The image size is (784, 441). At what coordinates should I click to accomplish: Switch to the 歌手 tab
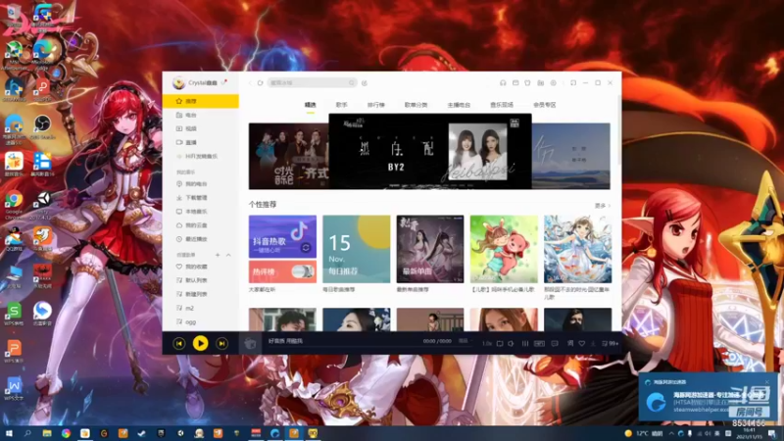(x=341, y=105)
